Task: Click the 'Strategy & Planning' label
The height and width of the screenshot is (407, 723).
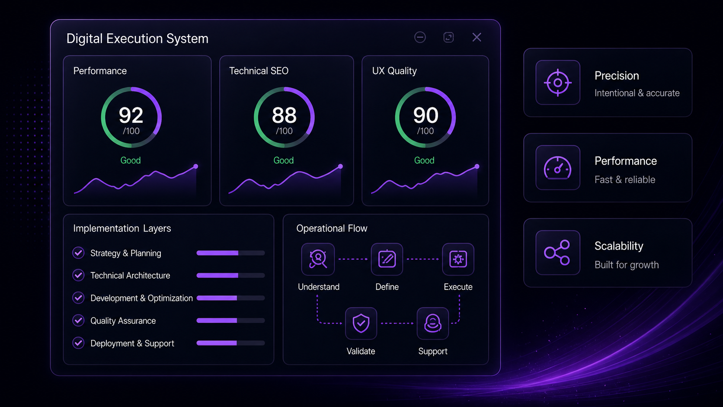Action: pyautogui.click(x=126, y=253)
